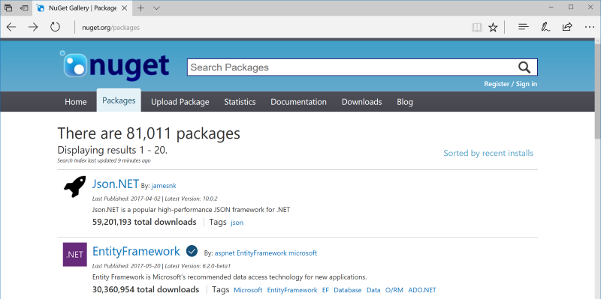Open microsoft owner link in By line

click(303, 253)
